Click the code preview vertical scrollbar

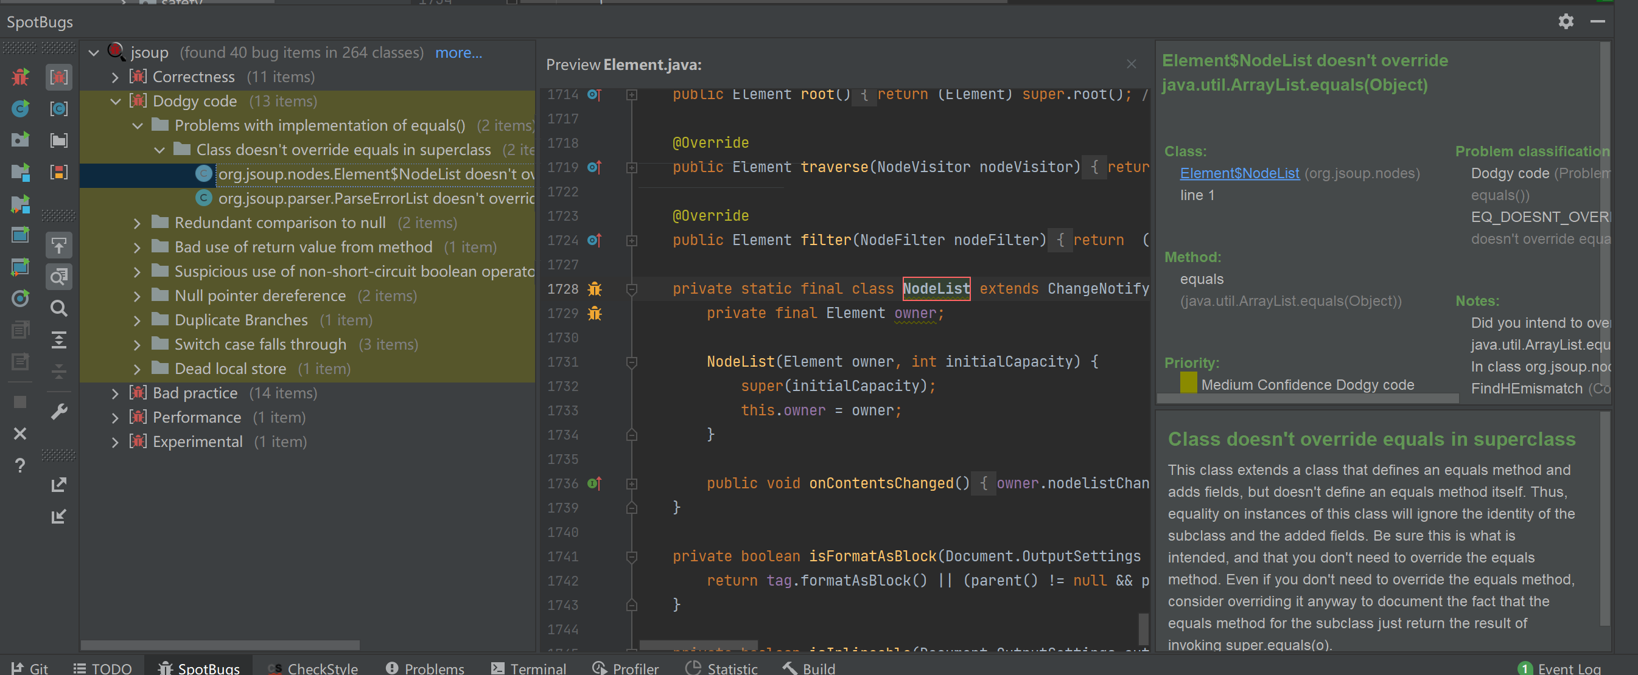pos(1143,629)
